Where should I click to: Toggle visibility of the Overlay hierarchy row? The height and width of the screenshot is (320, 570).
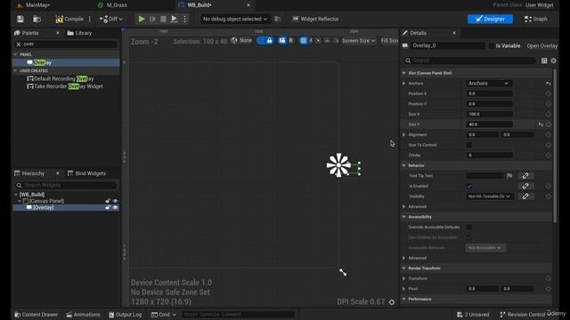point(115,207)
